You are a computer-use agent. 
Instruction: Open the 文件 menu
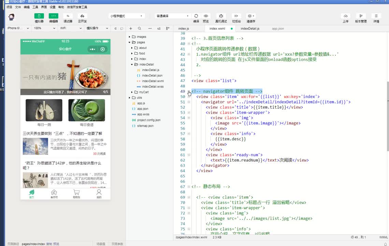(x=18, y=7)
